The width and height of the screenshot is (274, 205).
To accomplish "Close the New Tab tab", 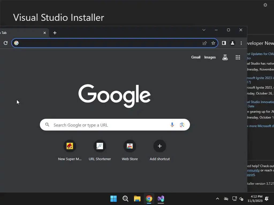I will point(45,33).
